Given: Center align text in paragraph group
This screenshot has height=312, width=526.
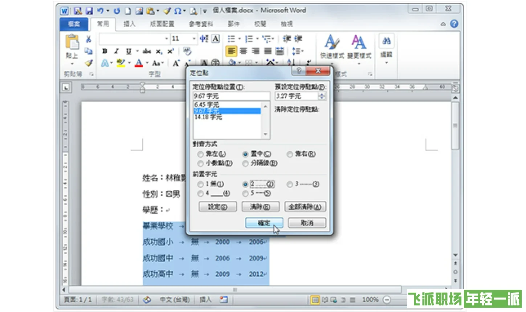Looking at the screenshot, I should 244,51.
